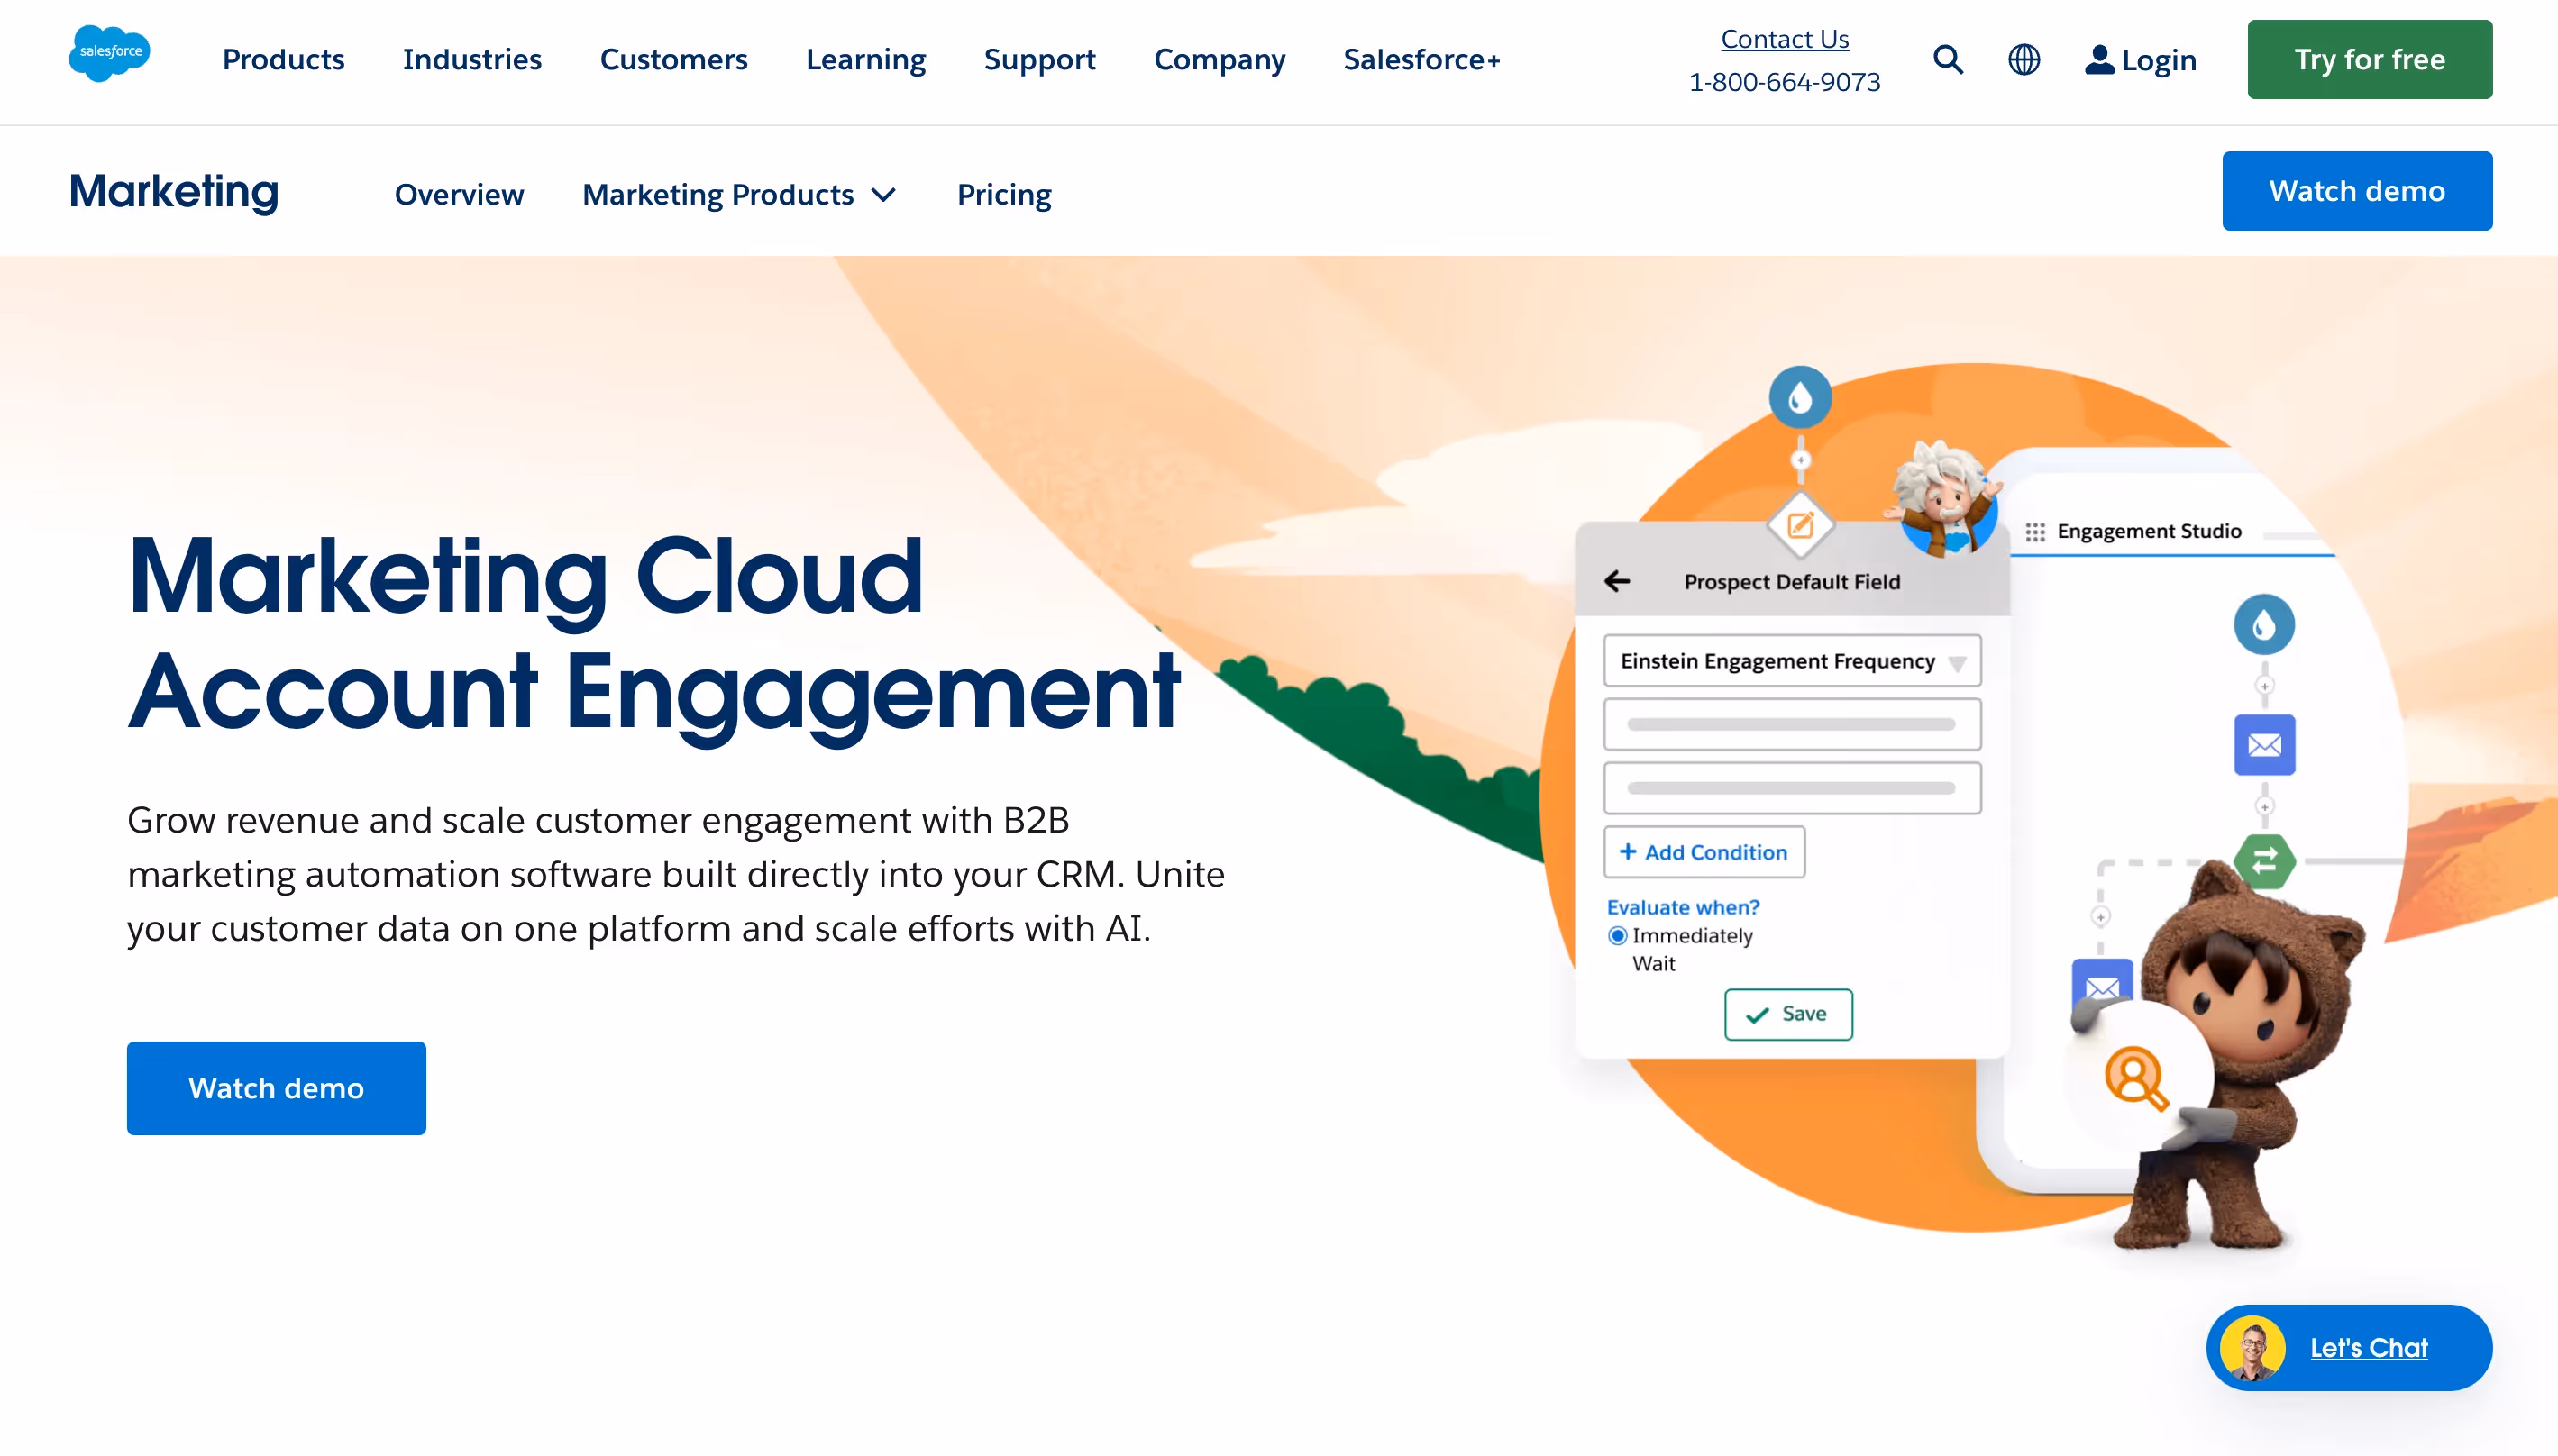Click the phone number 1-800-664-9073

pyautogui.click(x=1784, y=82)
